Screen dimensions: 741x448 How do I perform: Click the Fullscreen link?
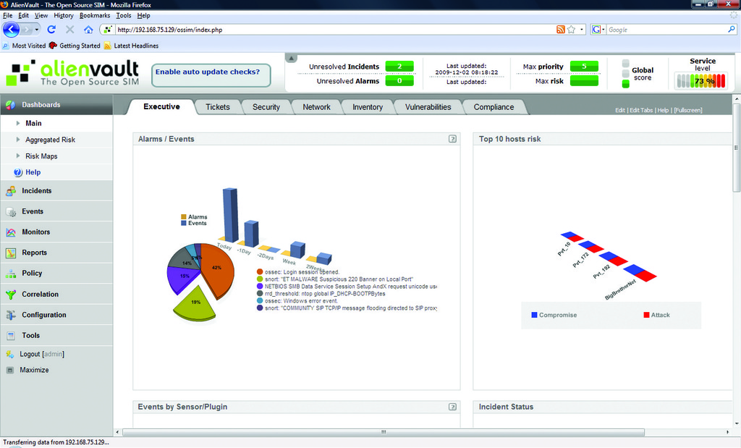pos(687,110)
